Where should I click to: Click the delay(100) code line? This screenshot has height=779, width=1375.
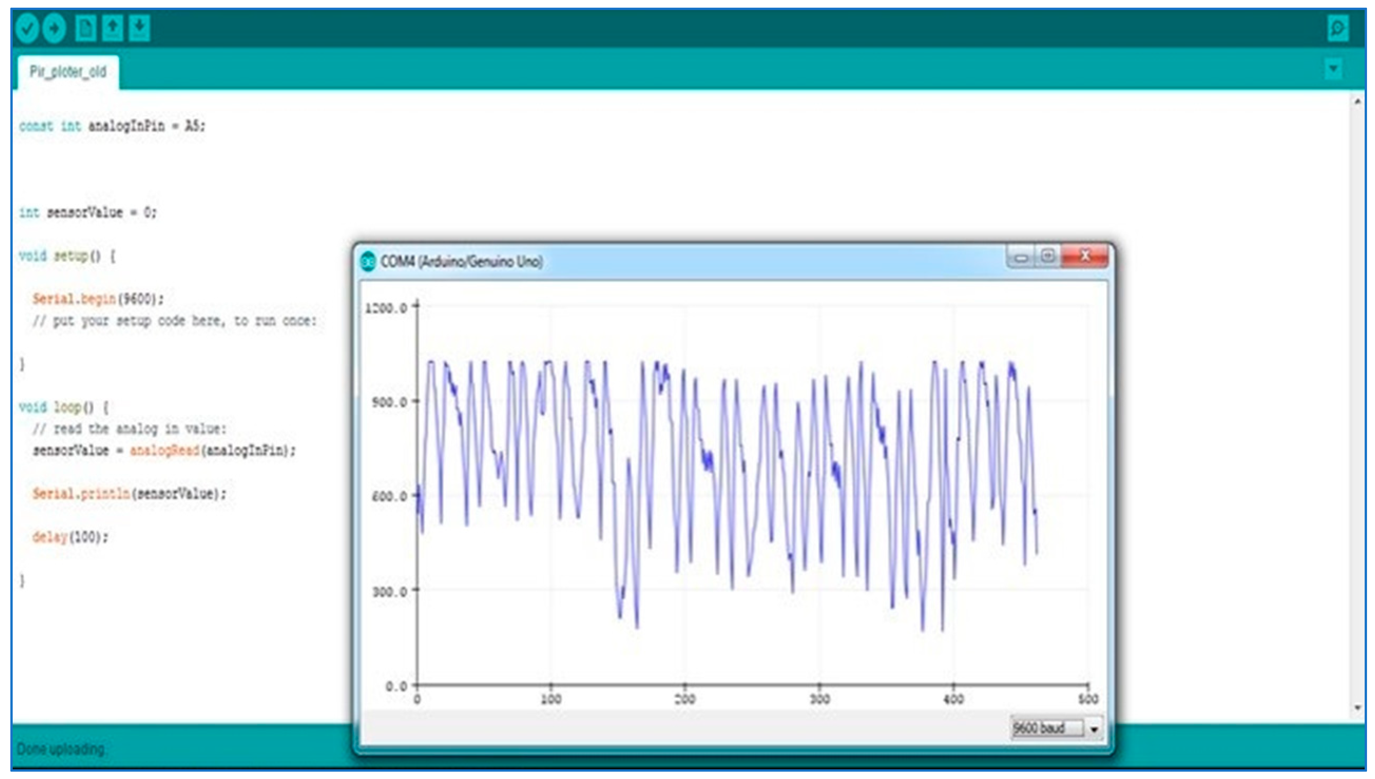tap(70, 537)
